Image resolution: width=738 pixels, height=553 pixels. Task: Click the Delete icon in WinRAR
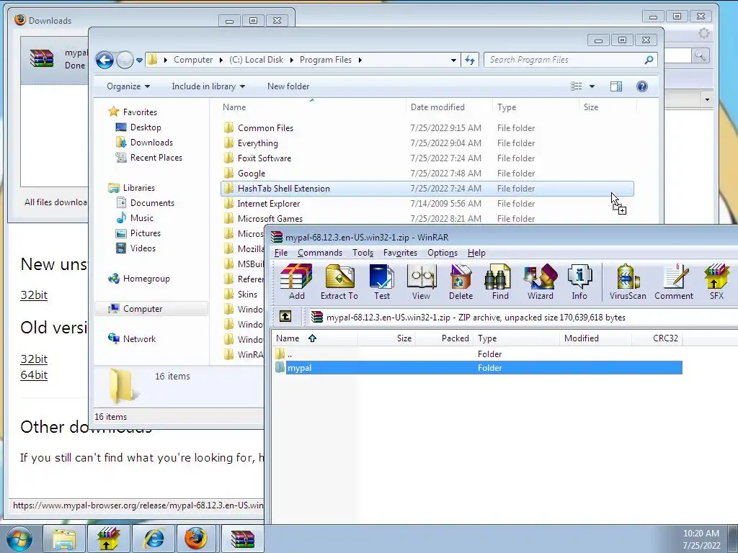pyautogui.click(x=461, y=282)
